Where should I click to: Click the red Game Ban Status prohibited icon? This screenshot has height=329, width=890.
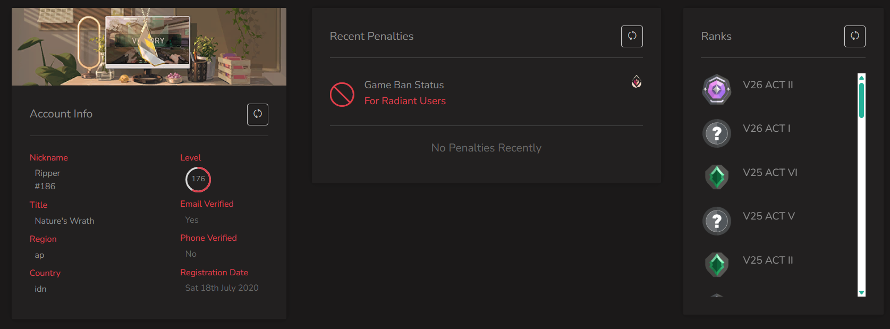(342, 94)
